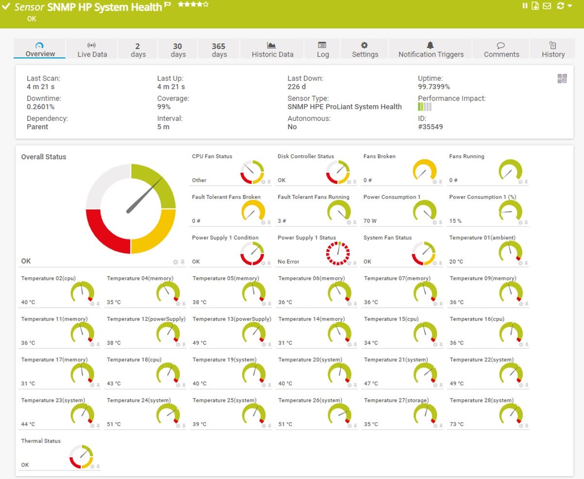Pin the Overall Status gauge

coord(183,262)
